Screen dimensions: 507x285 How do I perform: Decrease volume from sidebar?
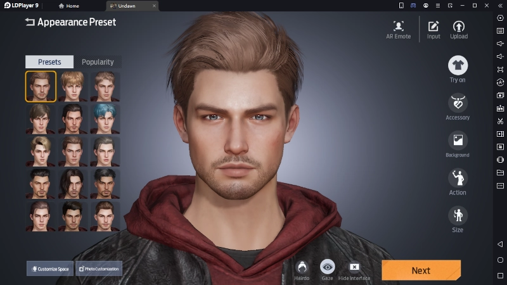click(500, 56)
